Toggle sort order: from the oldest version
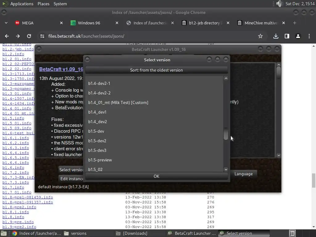 [x=156, y=70]
